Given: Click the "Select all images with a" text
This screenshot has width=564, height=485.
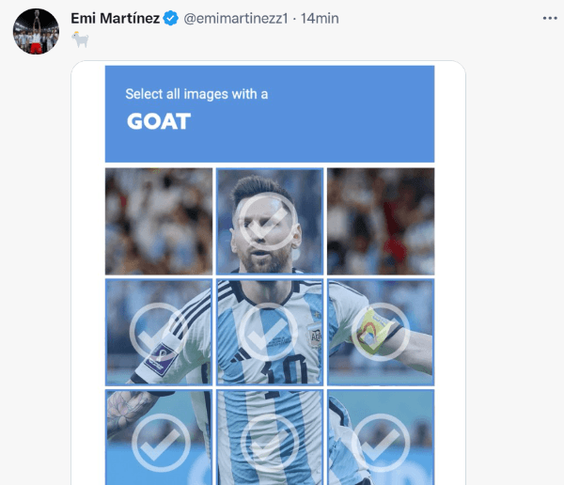Looking at the screenshot, I should coord(196,94).
